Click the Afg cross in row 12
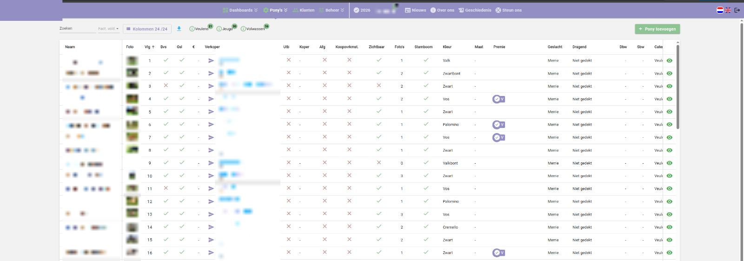 tap(325, 201)
